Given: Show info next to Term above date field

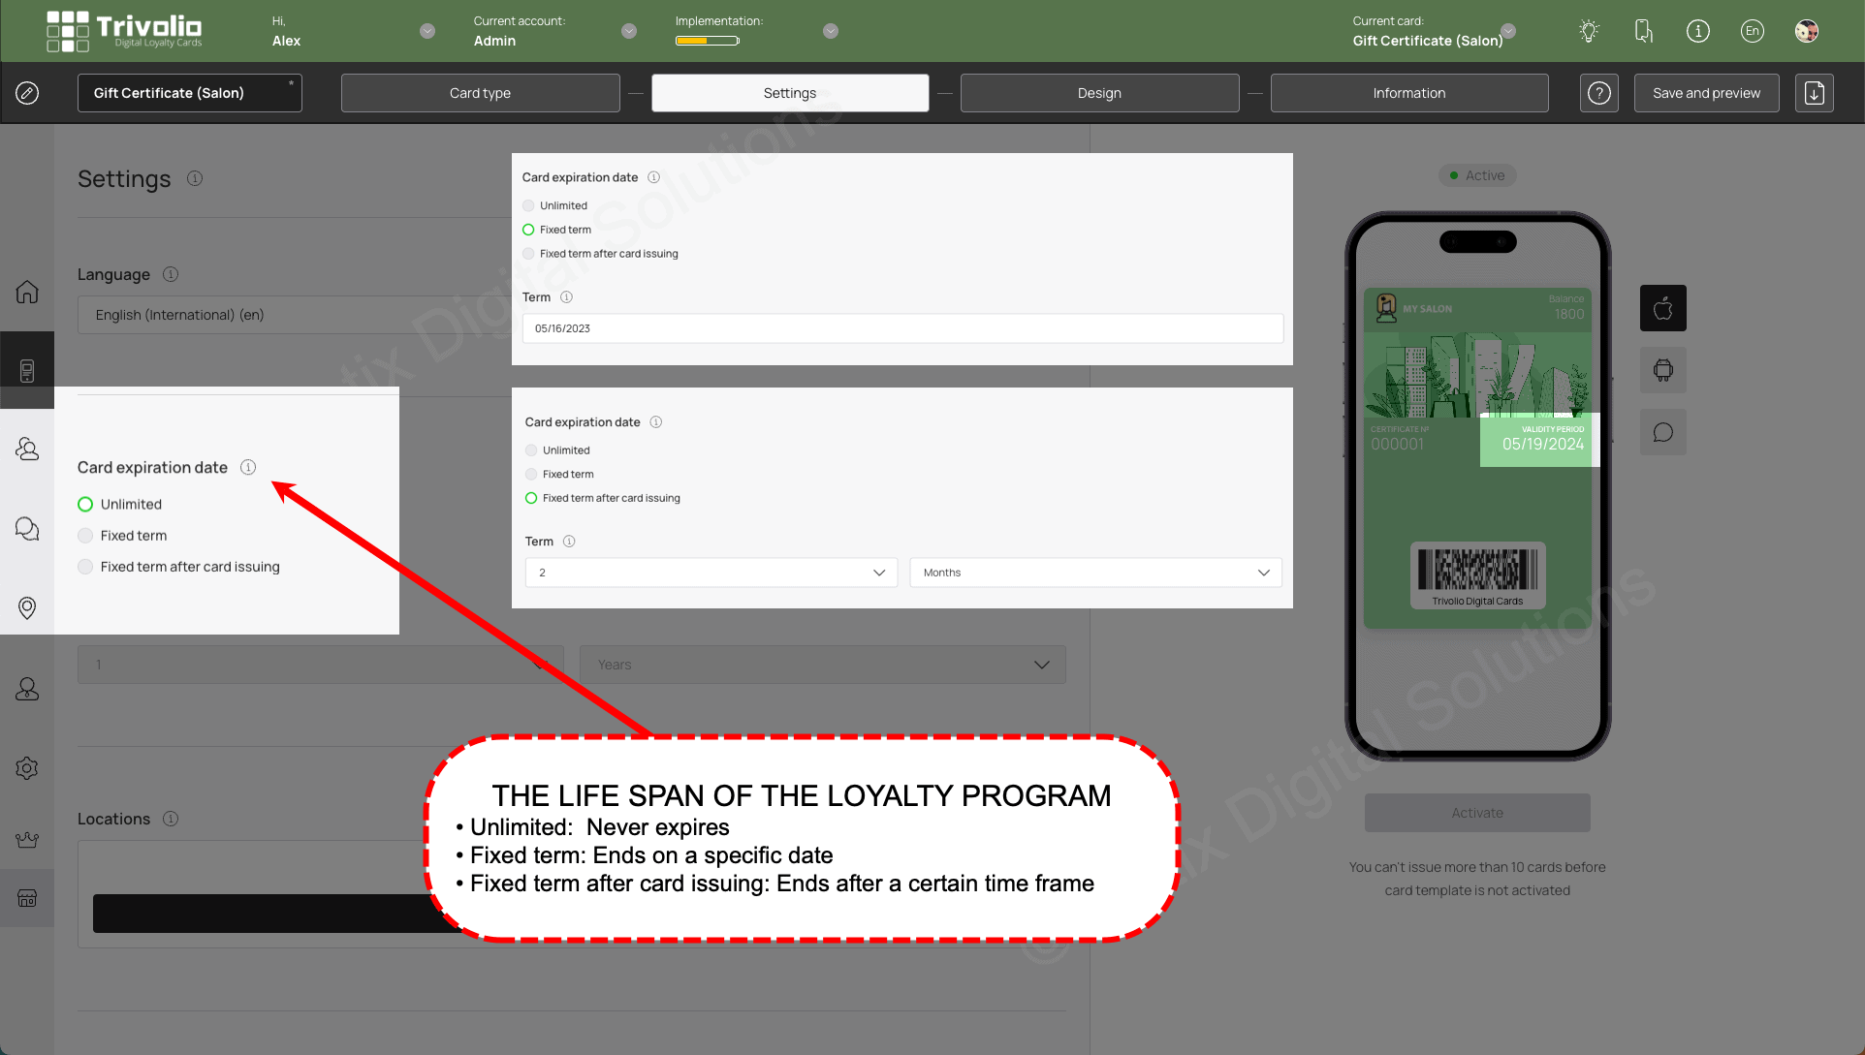Looking at the screenshot, I should tap(566, 297).
